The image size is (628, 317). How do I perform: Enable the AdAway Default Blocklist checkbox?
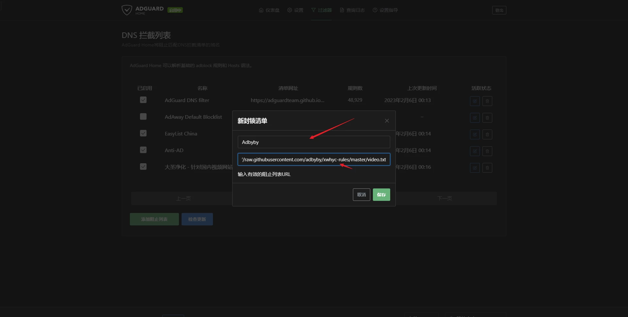(143, 116)
